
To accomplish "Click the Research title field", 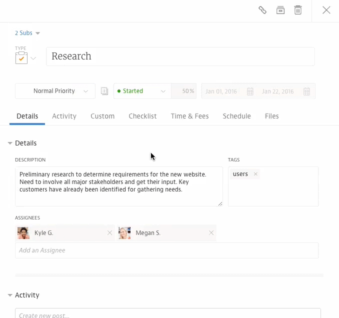I will click(x=180, y=56).
